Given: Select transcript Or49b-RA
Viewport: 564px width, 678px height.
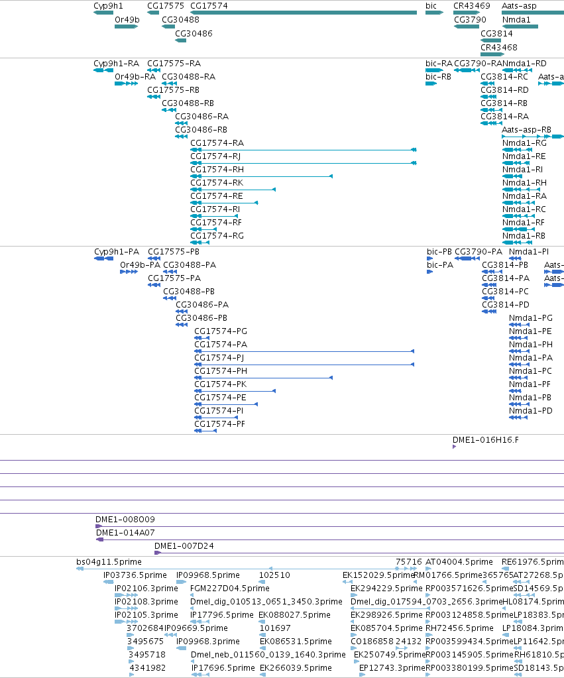Looking at the screenshot, I should pos(135,77).
